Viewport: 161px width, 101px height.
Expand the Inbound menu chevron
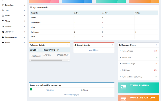point(24,27)
